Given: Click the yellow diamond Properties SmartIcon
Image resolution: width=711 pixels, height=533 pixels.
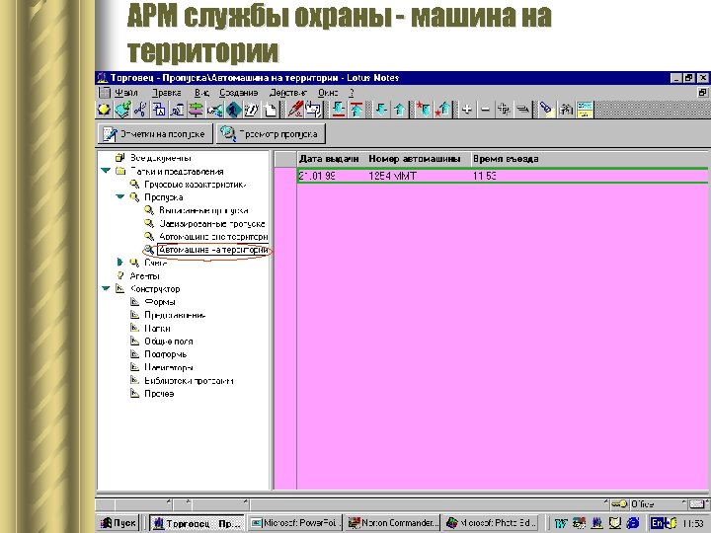Looking at the screenshot, I should coord(105,110).
